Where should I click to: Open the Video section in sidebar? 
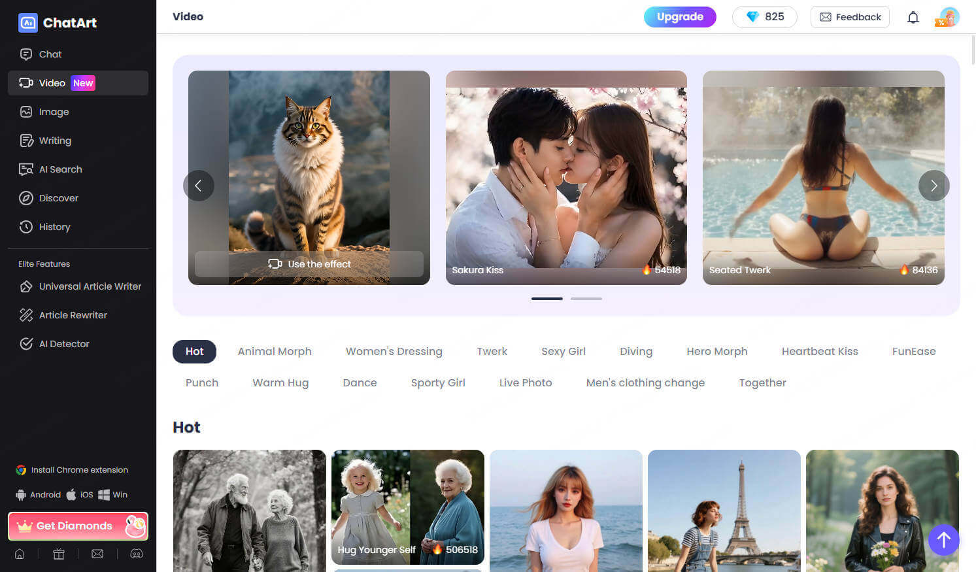pyautogui.click(x=78, y=83)
